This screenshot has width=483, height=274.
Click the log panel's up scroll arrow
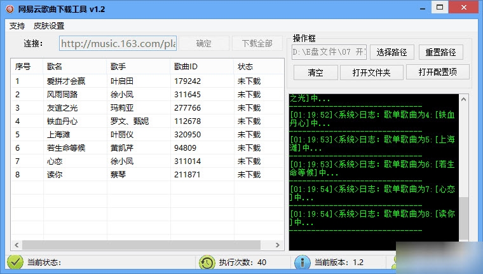click(x=463, y=99)
